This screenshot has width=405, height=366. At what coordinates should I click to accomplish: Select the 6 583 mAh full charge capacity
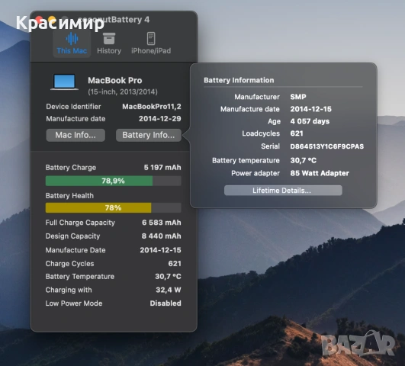[162, 223]
